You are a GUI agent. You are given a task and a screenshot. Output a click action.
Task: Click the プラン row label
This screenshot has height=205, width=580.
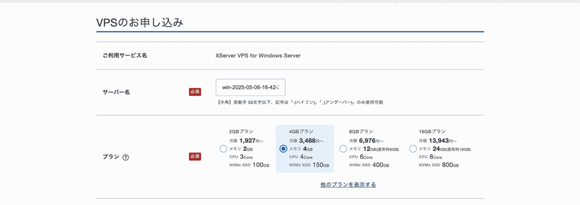point(110,156)
